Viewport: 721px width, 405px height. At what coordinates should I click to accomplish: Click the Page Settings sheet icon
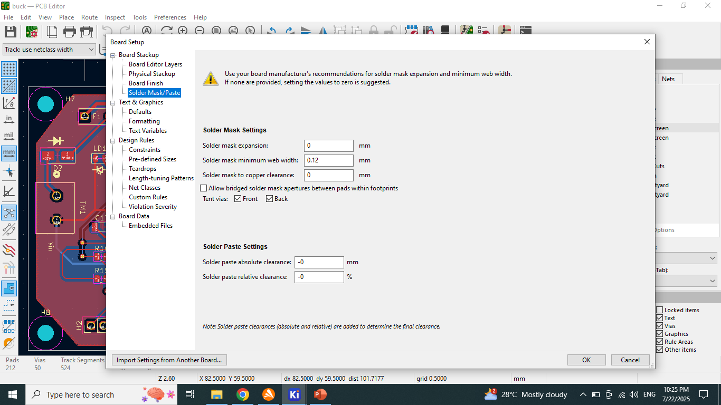[x=52, y=32]
